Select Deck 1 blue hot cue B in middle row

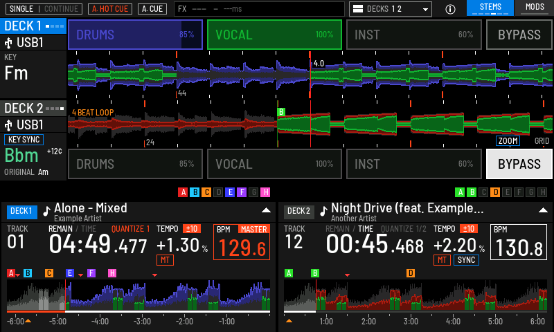195,192
